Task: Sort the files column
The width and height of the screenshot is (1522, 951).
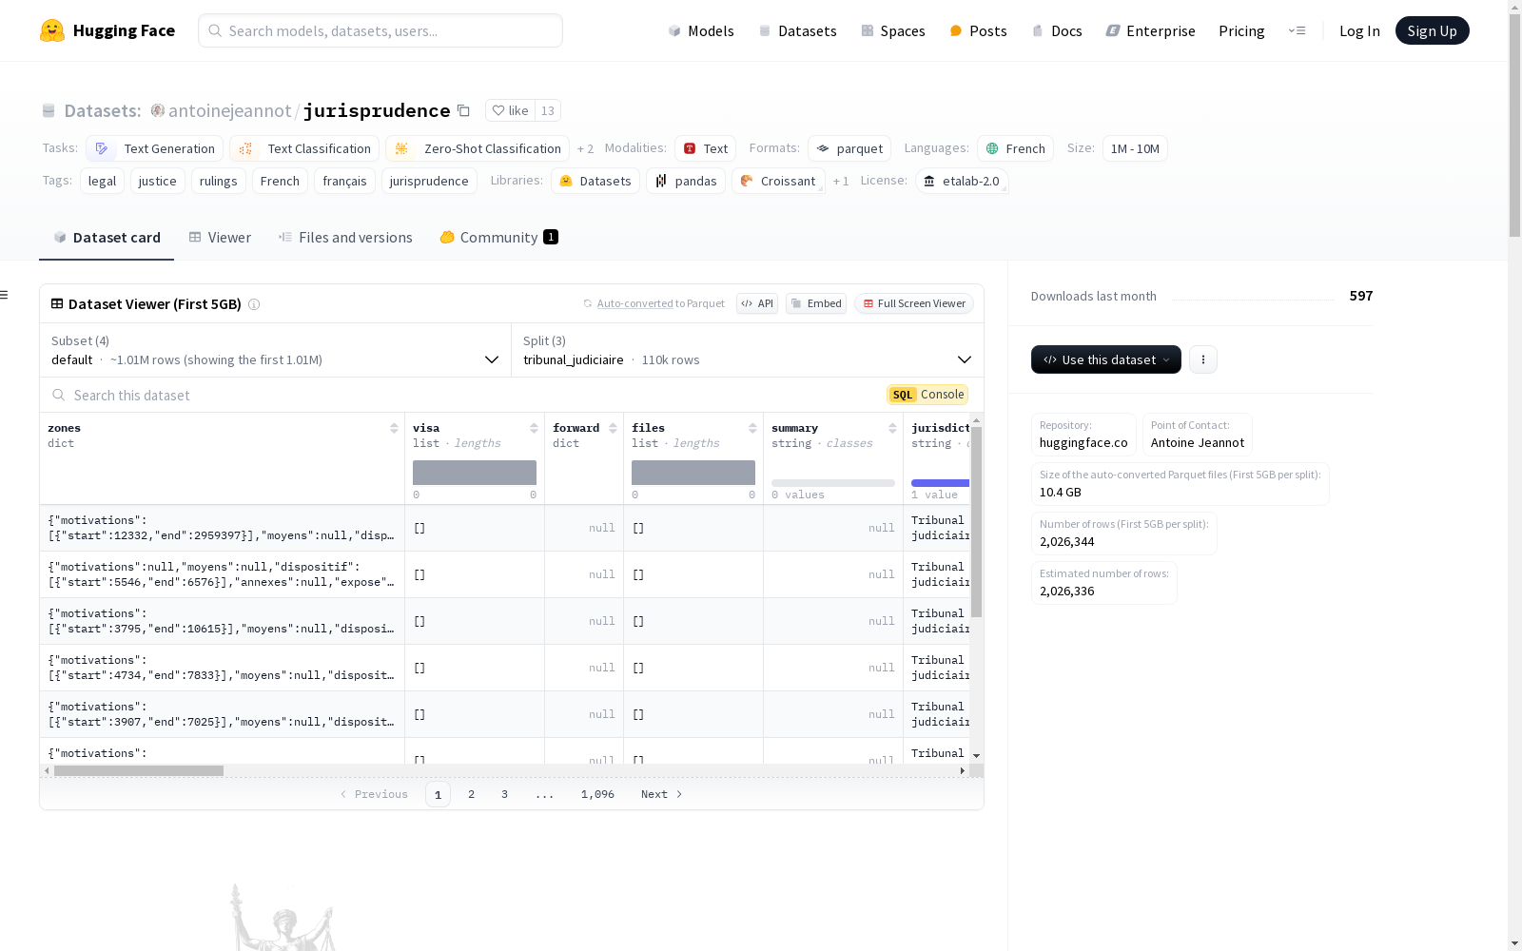Action: tap(752, 428)
